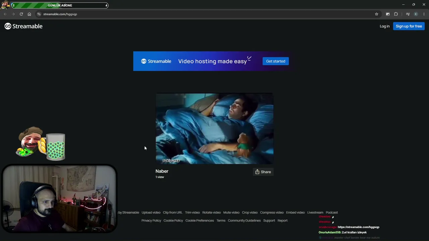Open the Community Guidelines link
Screen dimensions: 429x241
tap(244, 221)
